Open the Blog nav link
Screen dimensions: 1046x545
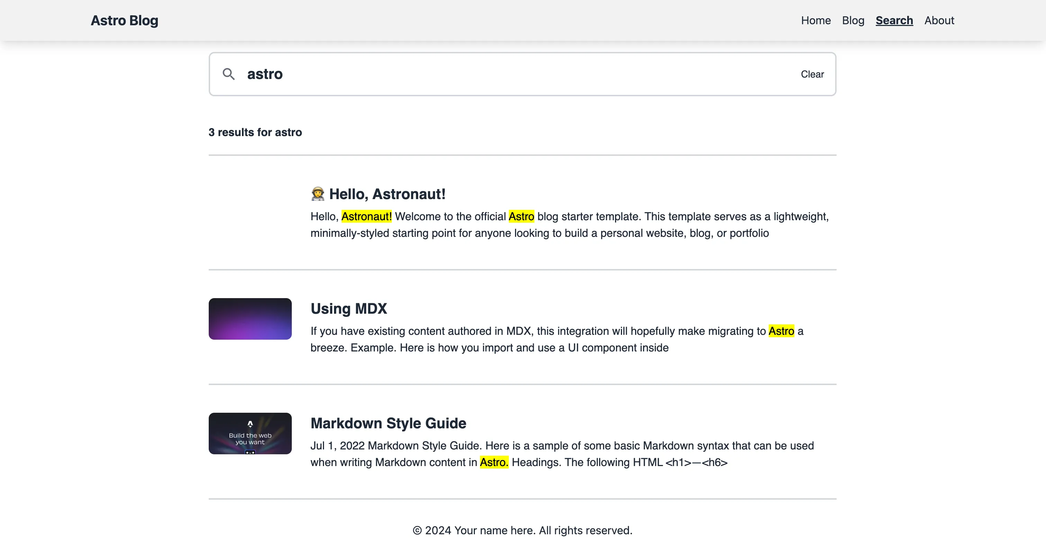tap(853, 20)
